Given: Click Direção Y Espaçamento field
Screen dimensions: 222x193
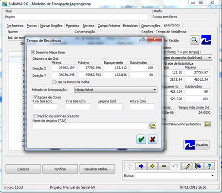Looking at the screenshot, I should (x=116, y=75).
